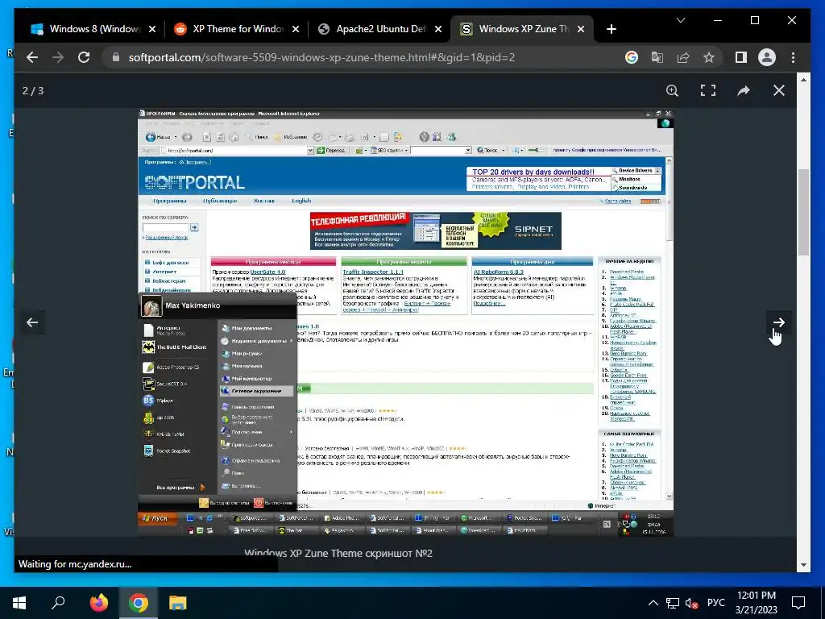The image size is (825, 619).
Task: Open the Chrome profile menu
Action: (x=767, y=57)
